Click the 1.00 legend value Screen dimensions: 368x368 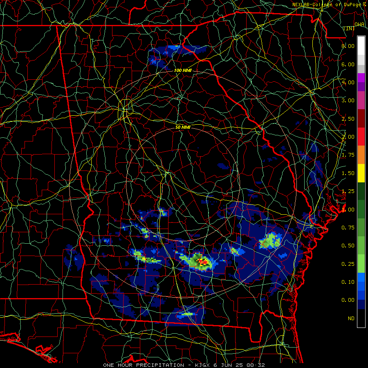[348, 210]
